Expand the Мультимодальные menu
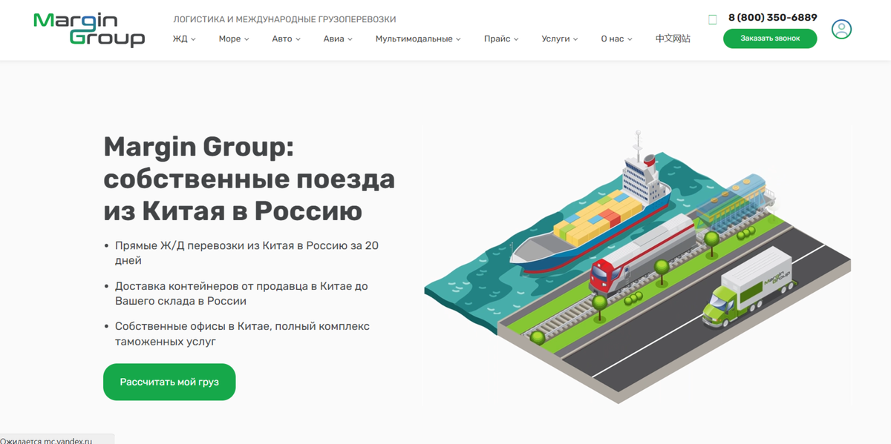891x444 pixels. [x=418, y=39]
